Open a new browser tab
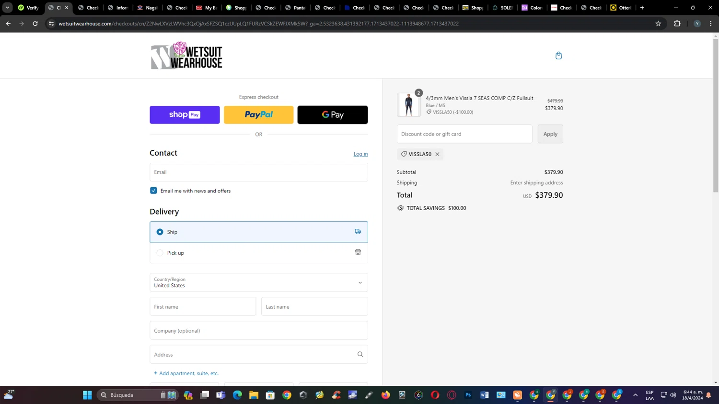719x404 pixels. point(642,8)
